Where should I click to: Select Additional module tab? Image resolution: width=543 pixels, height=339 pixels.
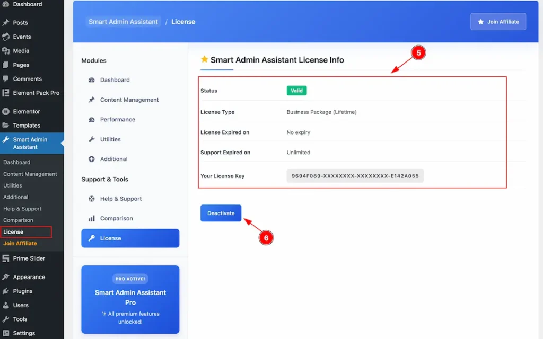point(130,159)
